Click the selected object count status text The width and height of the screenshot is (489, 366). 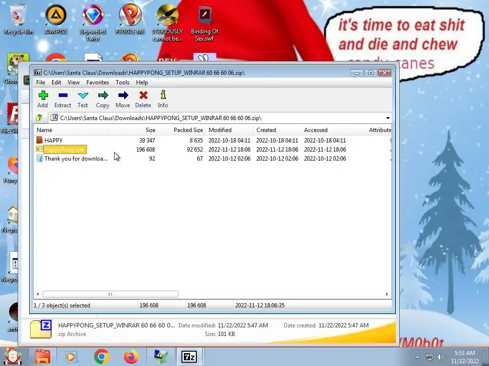(62, 305)
